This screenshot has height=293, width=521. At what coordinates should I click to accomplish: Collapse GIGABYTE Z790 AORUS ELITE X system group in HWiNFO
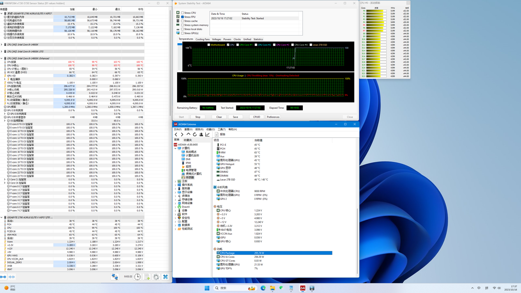point(2,14)
